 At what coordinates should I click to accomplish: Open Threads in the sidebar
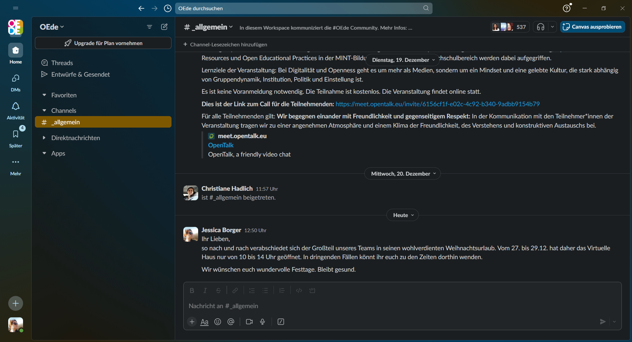[62, 63]
